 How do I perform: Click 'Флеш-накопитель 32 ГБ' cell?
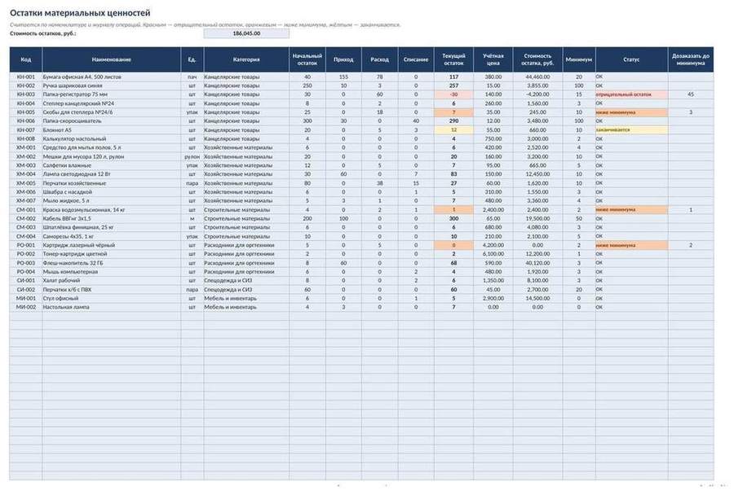click(112, 263)
